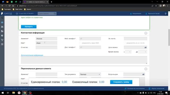Image resolution: width=170 pixels, height=95 pixels.
Task: Open the Офф Сайты bookmarks folder
Action: pyautogui.click(x=18, y=9)
